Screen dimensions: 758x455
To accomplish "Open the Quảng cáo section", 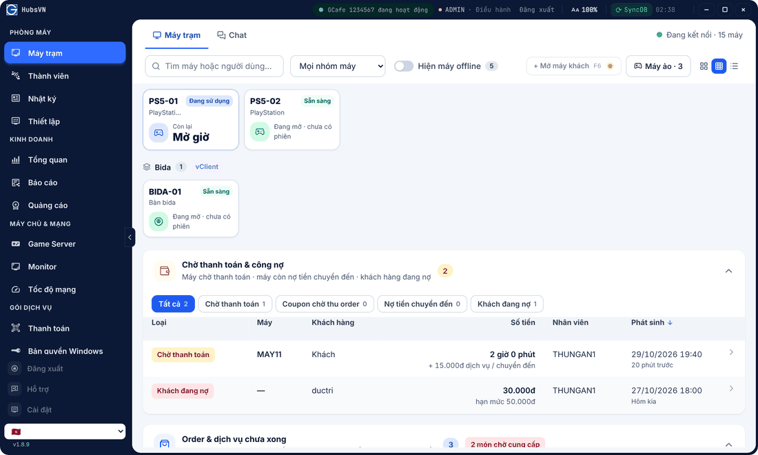I will 65,205.
